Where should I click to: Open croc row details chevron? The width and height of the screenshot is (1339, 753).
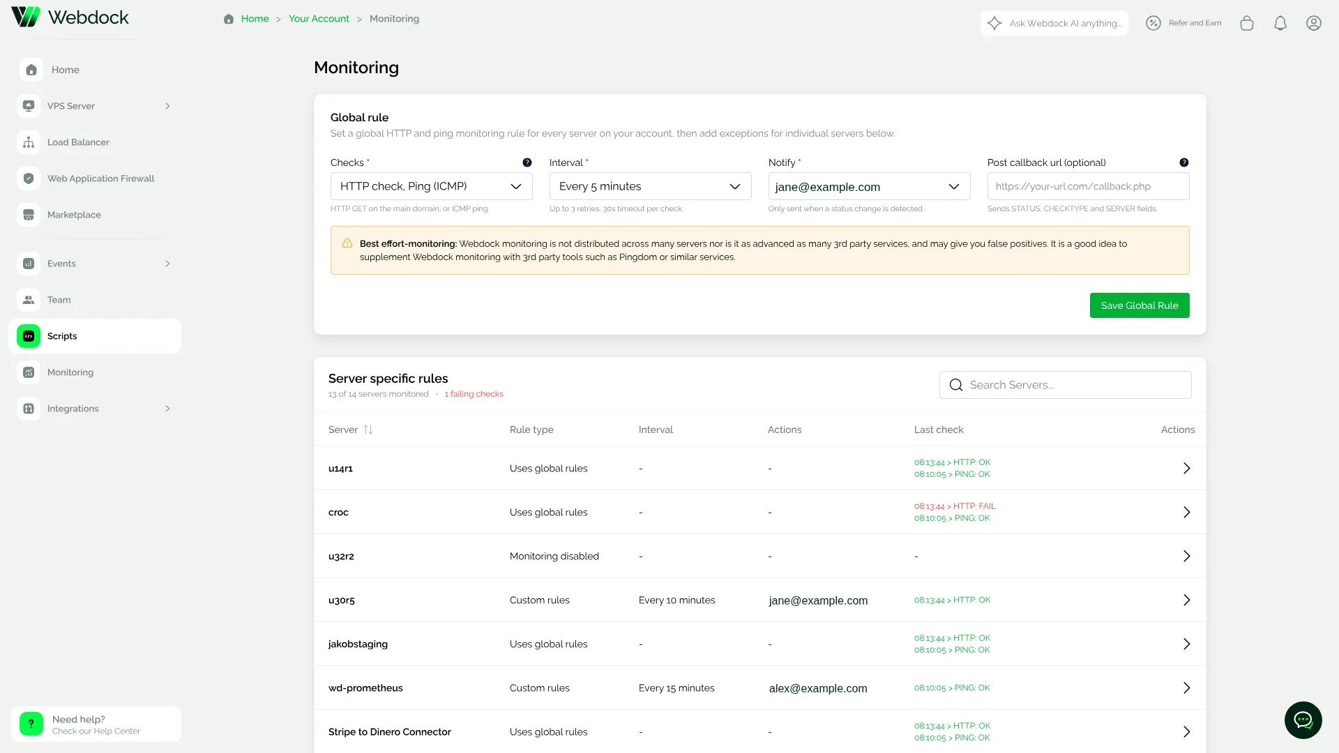click(x=1186, y=512)
